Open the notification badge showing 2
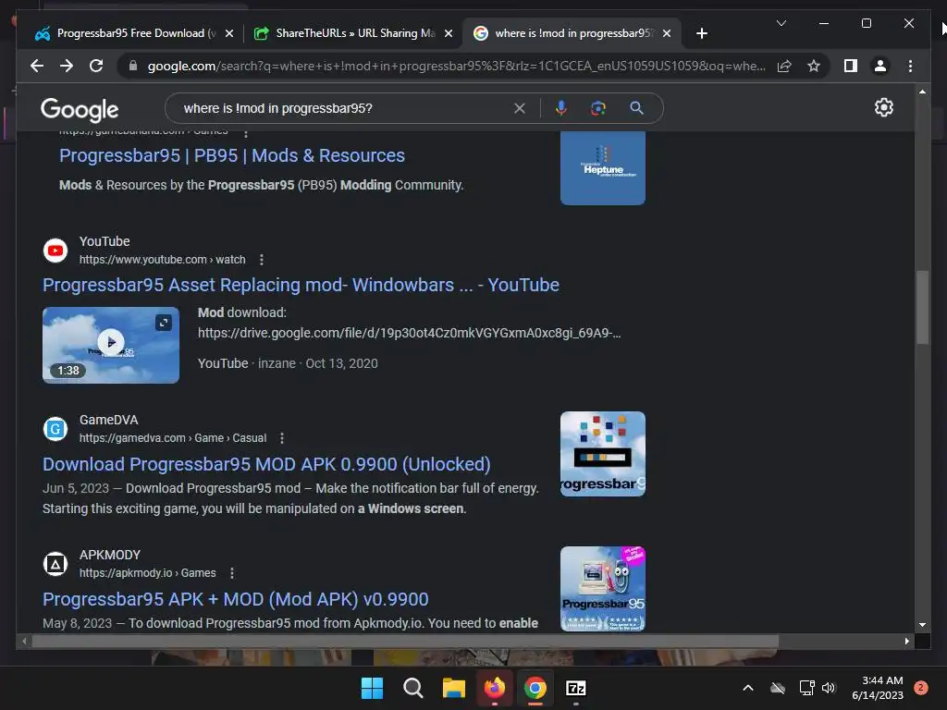This screenshot has width=947, height=710. [x=921, y=688]
